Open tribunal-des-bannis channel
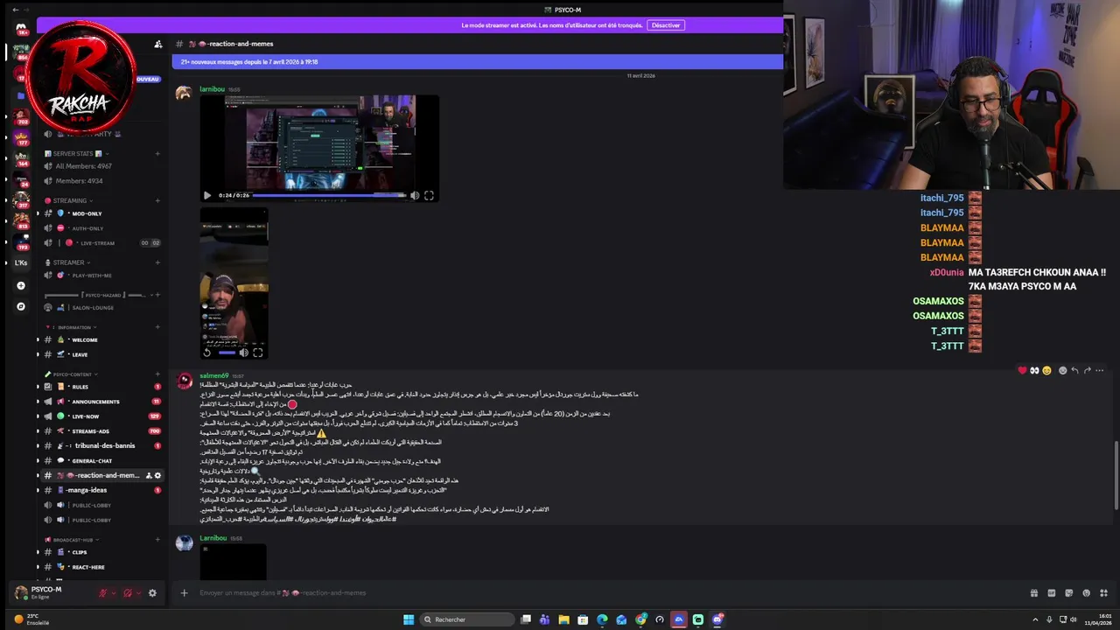The image size is (1120, 630). pyautogui.click(x=103, y=445)
